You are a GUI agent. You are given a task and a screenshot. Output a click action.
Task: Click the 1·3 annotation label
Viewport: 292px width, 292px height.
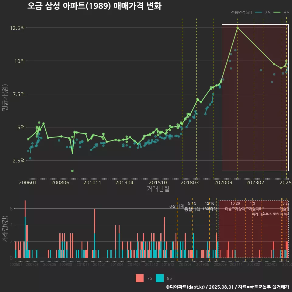coord(252,203)
